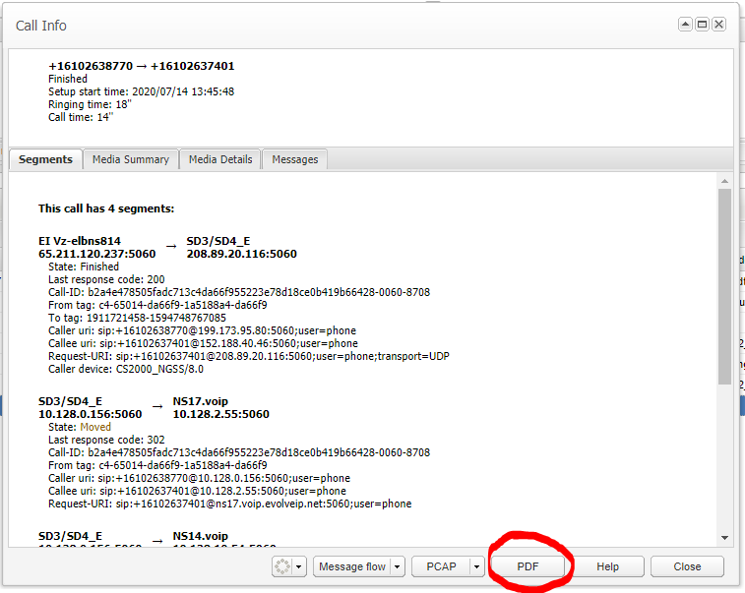This screenshot has width=745, height=593.
Task: Select the Messages tab
Action: 294,159
